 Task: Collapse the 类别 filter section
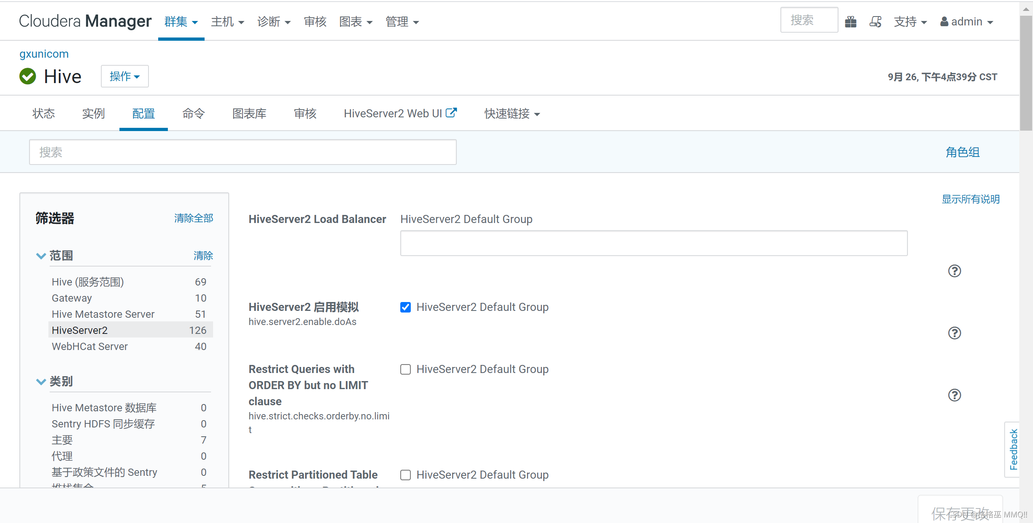pyautogui.click(x=41, y=382)
